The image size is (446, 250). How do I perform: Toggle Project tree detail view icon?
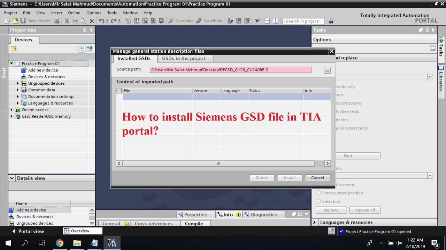click(x=82, y=49)
